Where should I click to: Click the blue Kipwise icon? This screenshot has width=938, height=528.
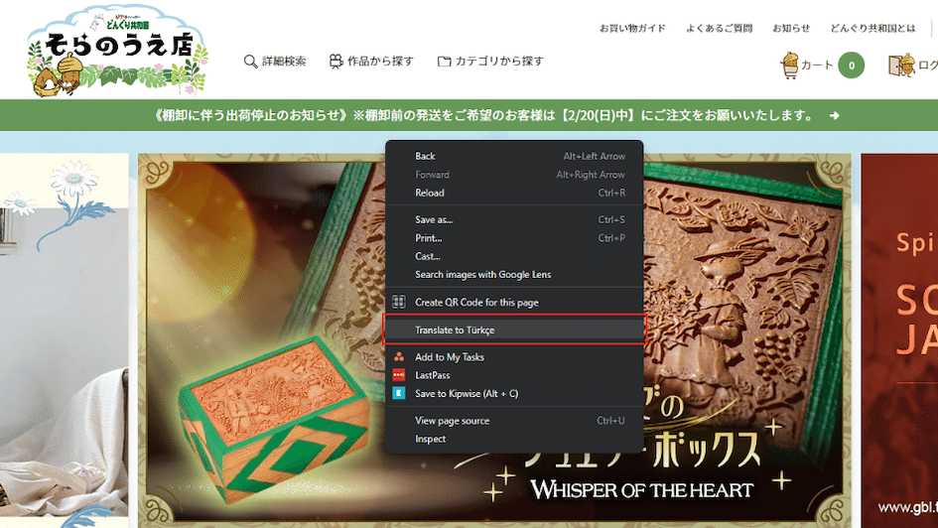[398, 393]
